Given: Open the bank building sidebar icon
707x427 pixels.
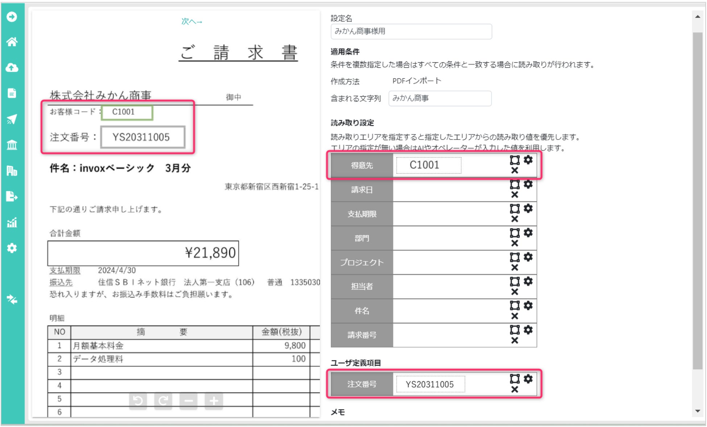Looking at the screenshot, I should click(12, 145).
